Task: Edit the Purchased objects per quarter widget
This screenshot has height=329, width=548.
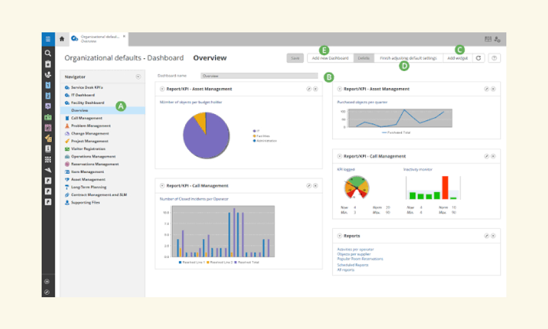Action: pos(486,89)
